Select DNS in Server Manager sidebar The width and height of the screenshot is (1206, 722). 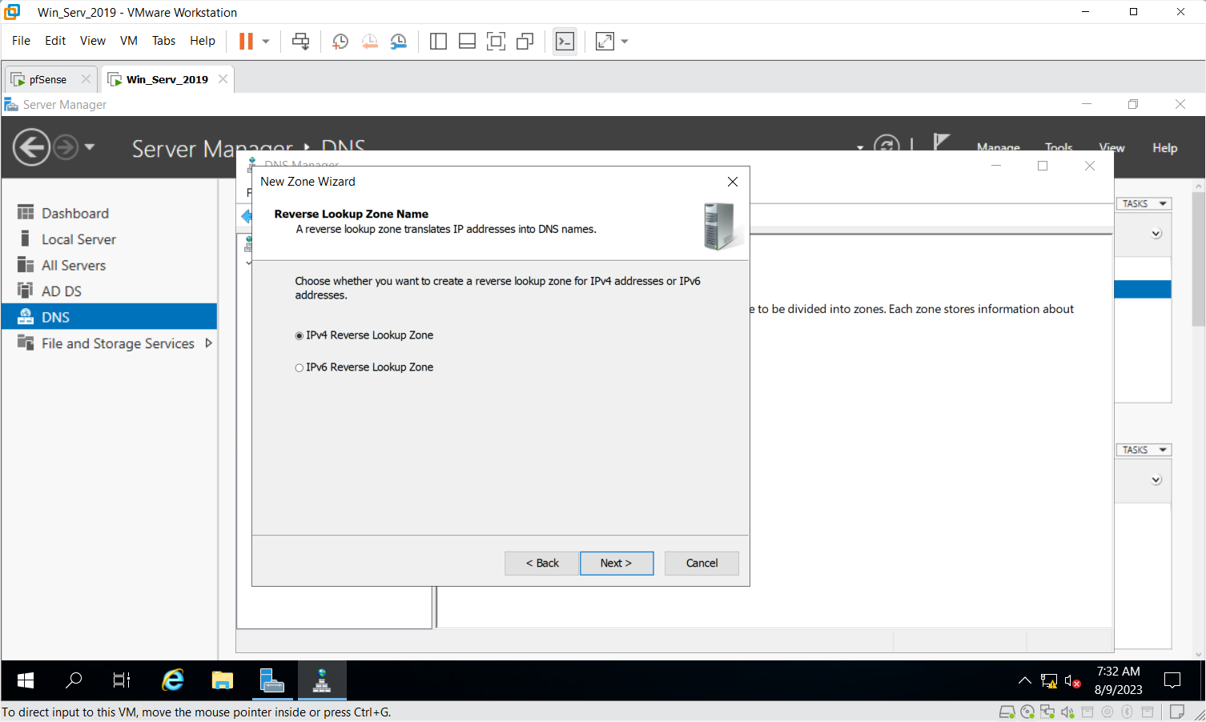pos(109,317)
